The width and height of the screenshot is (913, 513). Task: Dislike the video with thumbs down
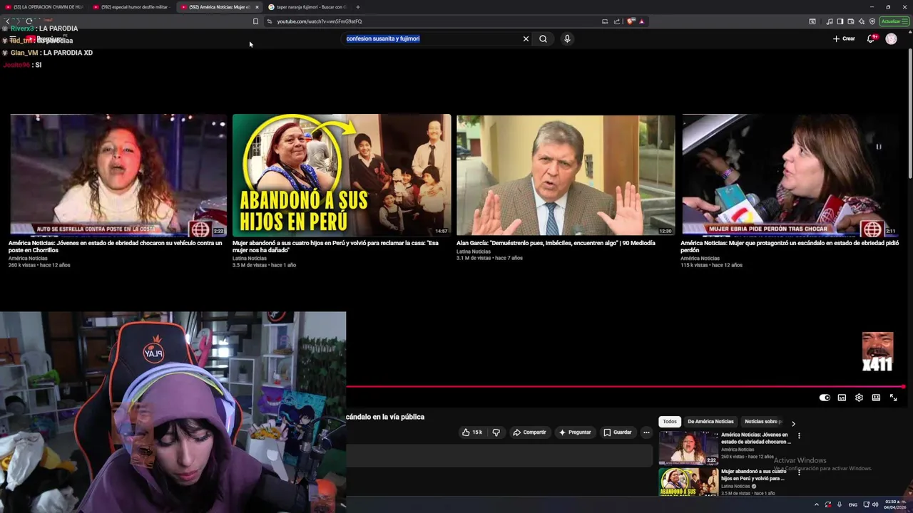[496, 432]
